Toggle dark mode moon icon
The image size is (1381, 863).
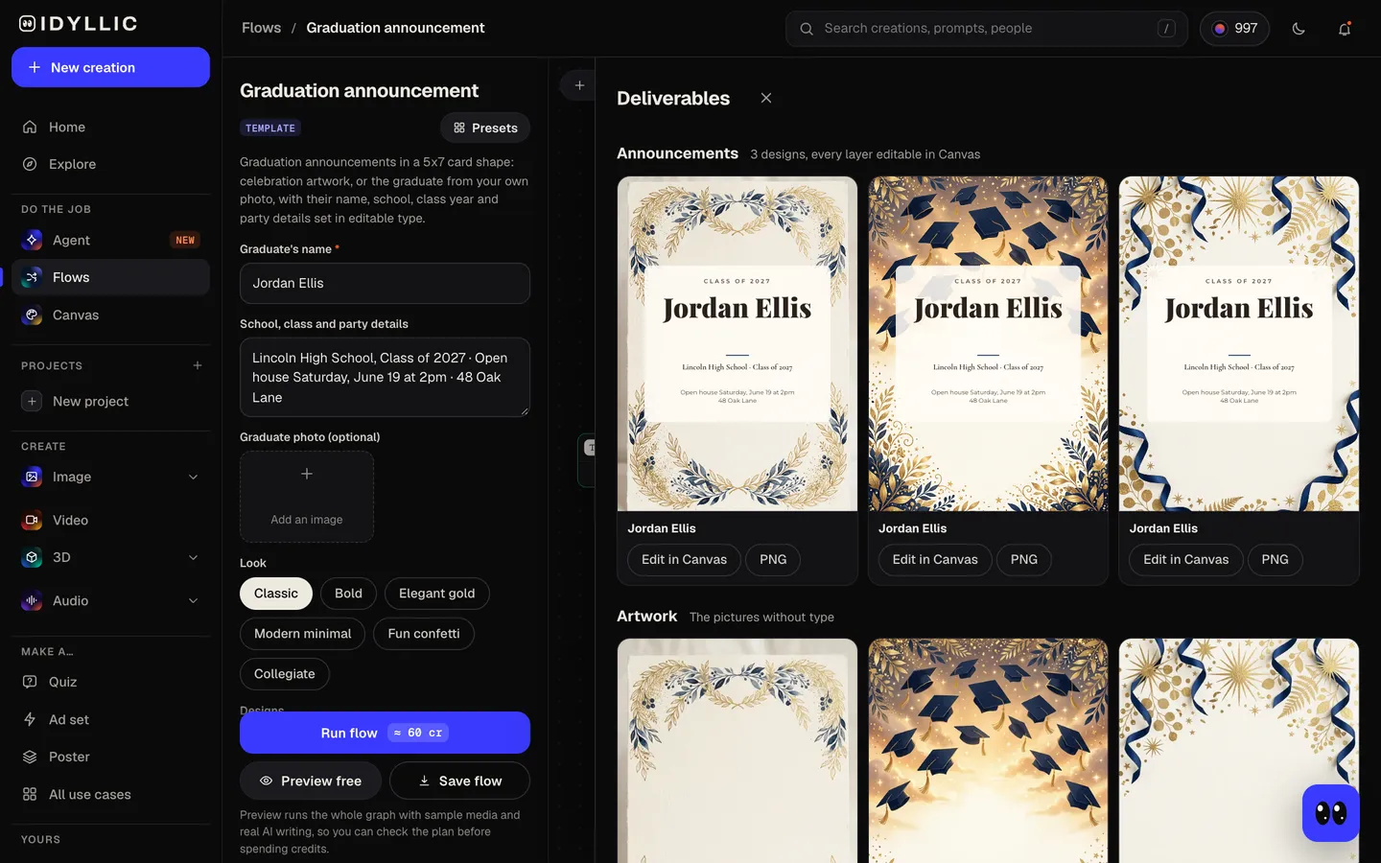point(1299,29)
